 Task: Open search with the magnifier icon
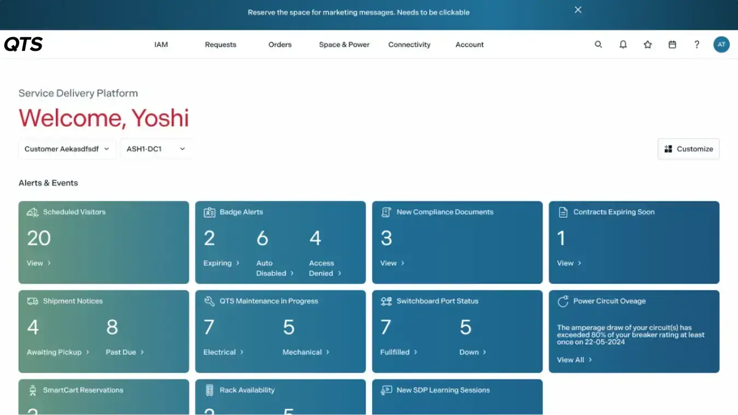click(598, 45)
